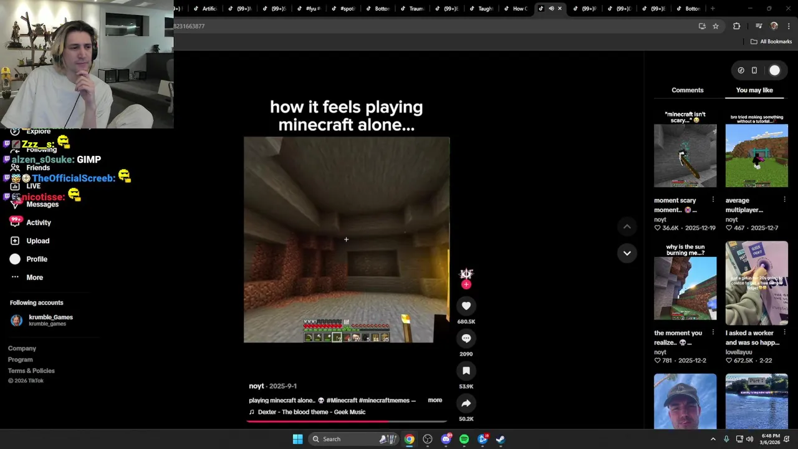Open noyt's avatar beside the video

coord(466,274)
